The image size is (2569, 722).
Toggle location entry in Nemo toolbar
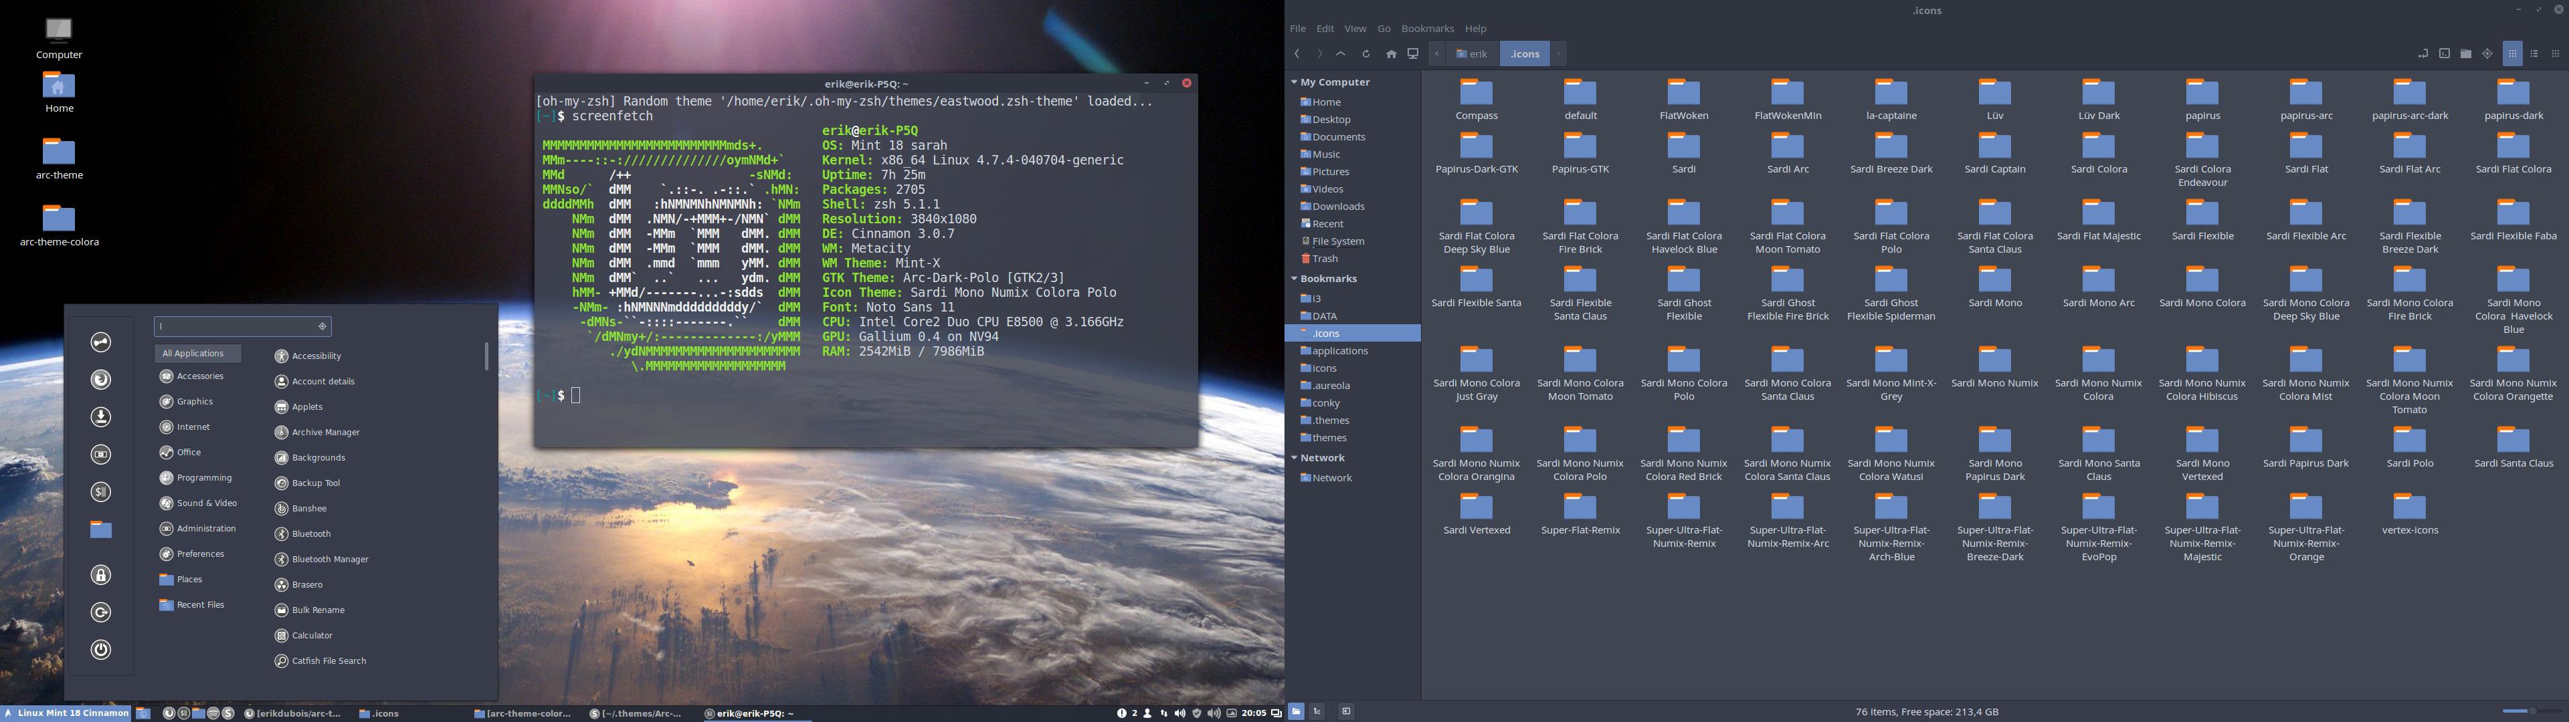pos(2423,54)
